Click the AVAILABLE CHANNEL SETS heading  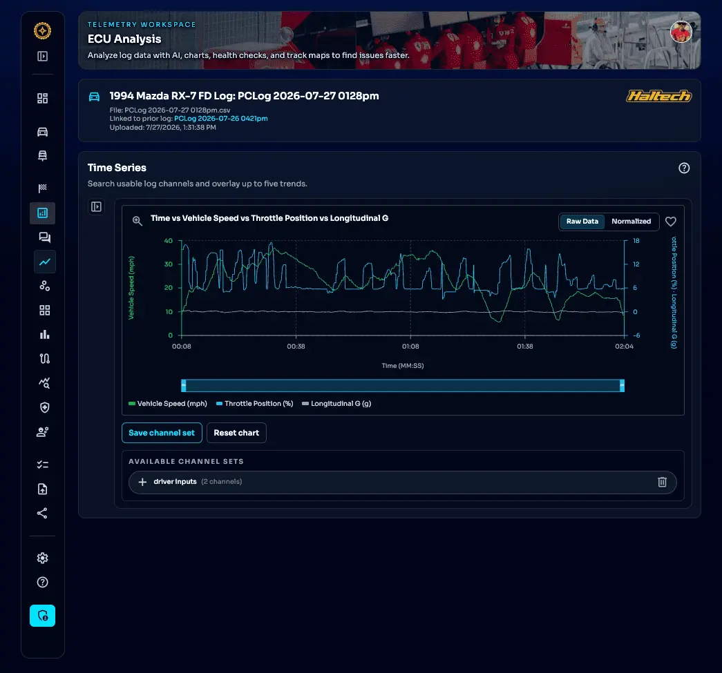point(186,461)
